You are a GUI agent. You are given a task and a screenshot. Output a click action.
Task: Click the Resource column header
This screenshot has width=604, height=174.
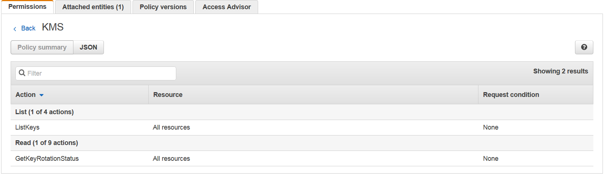168,95
